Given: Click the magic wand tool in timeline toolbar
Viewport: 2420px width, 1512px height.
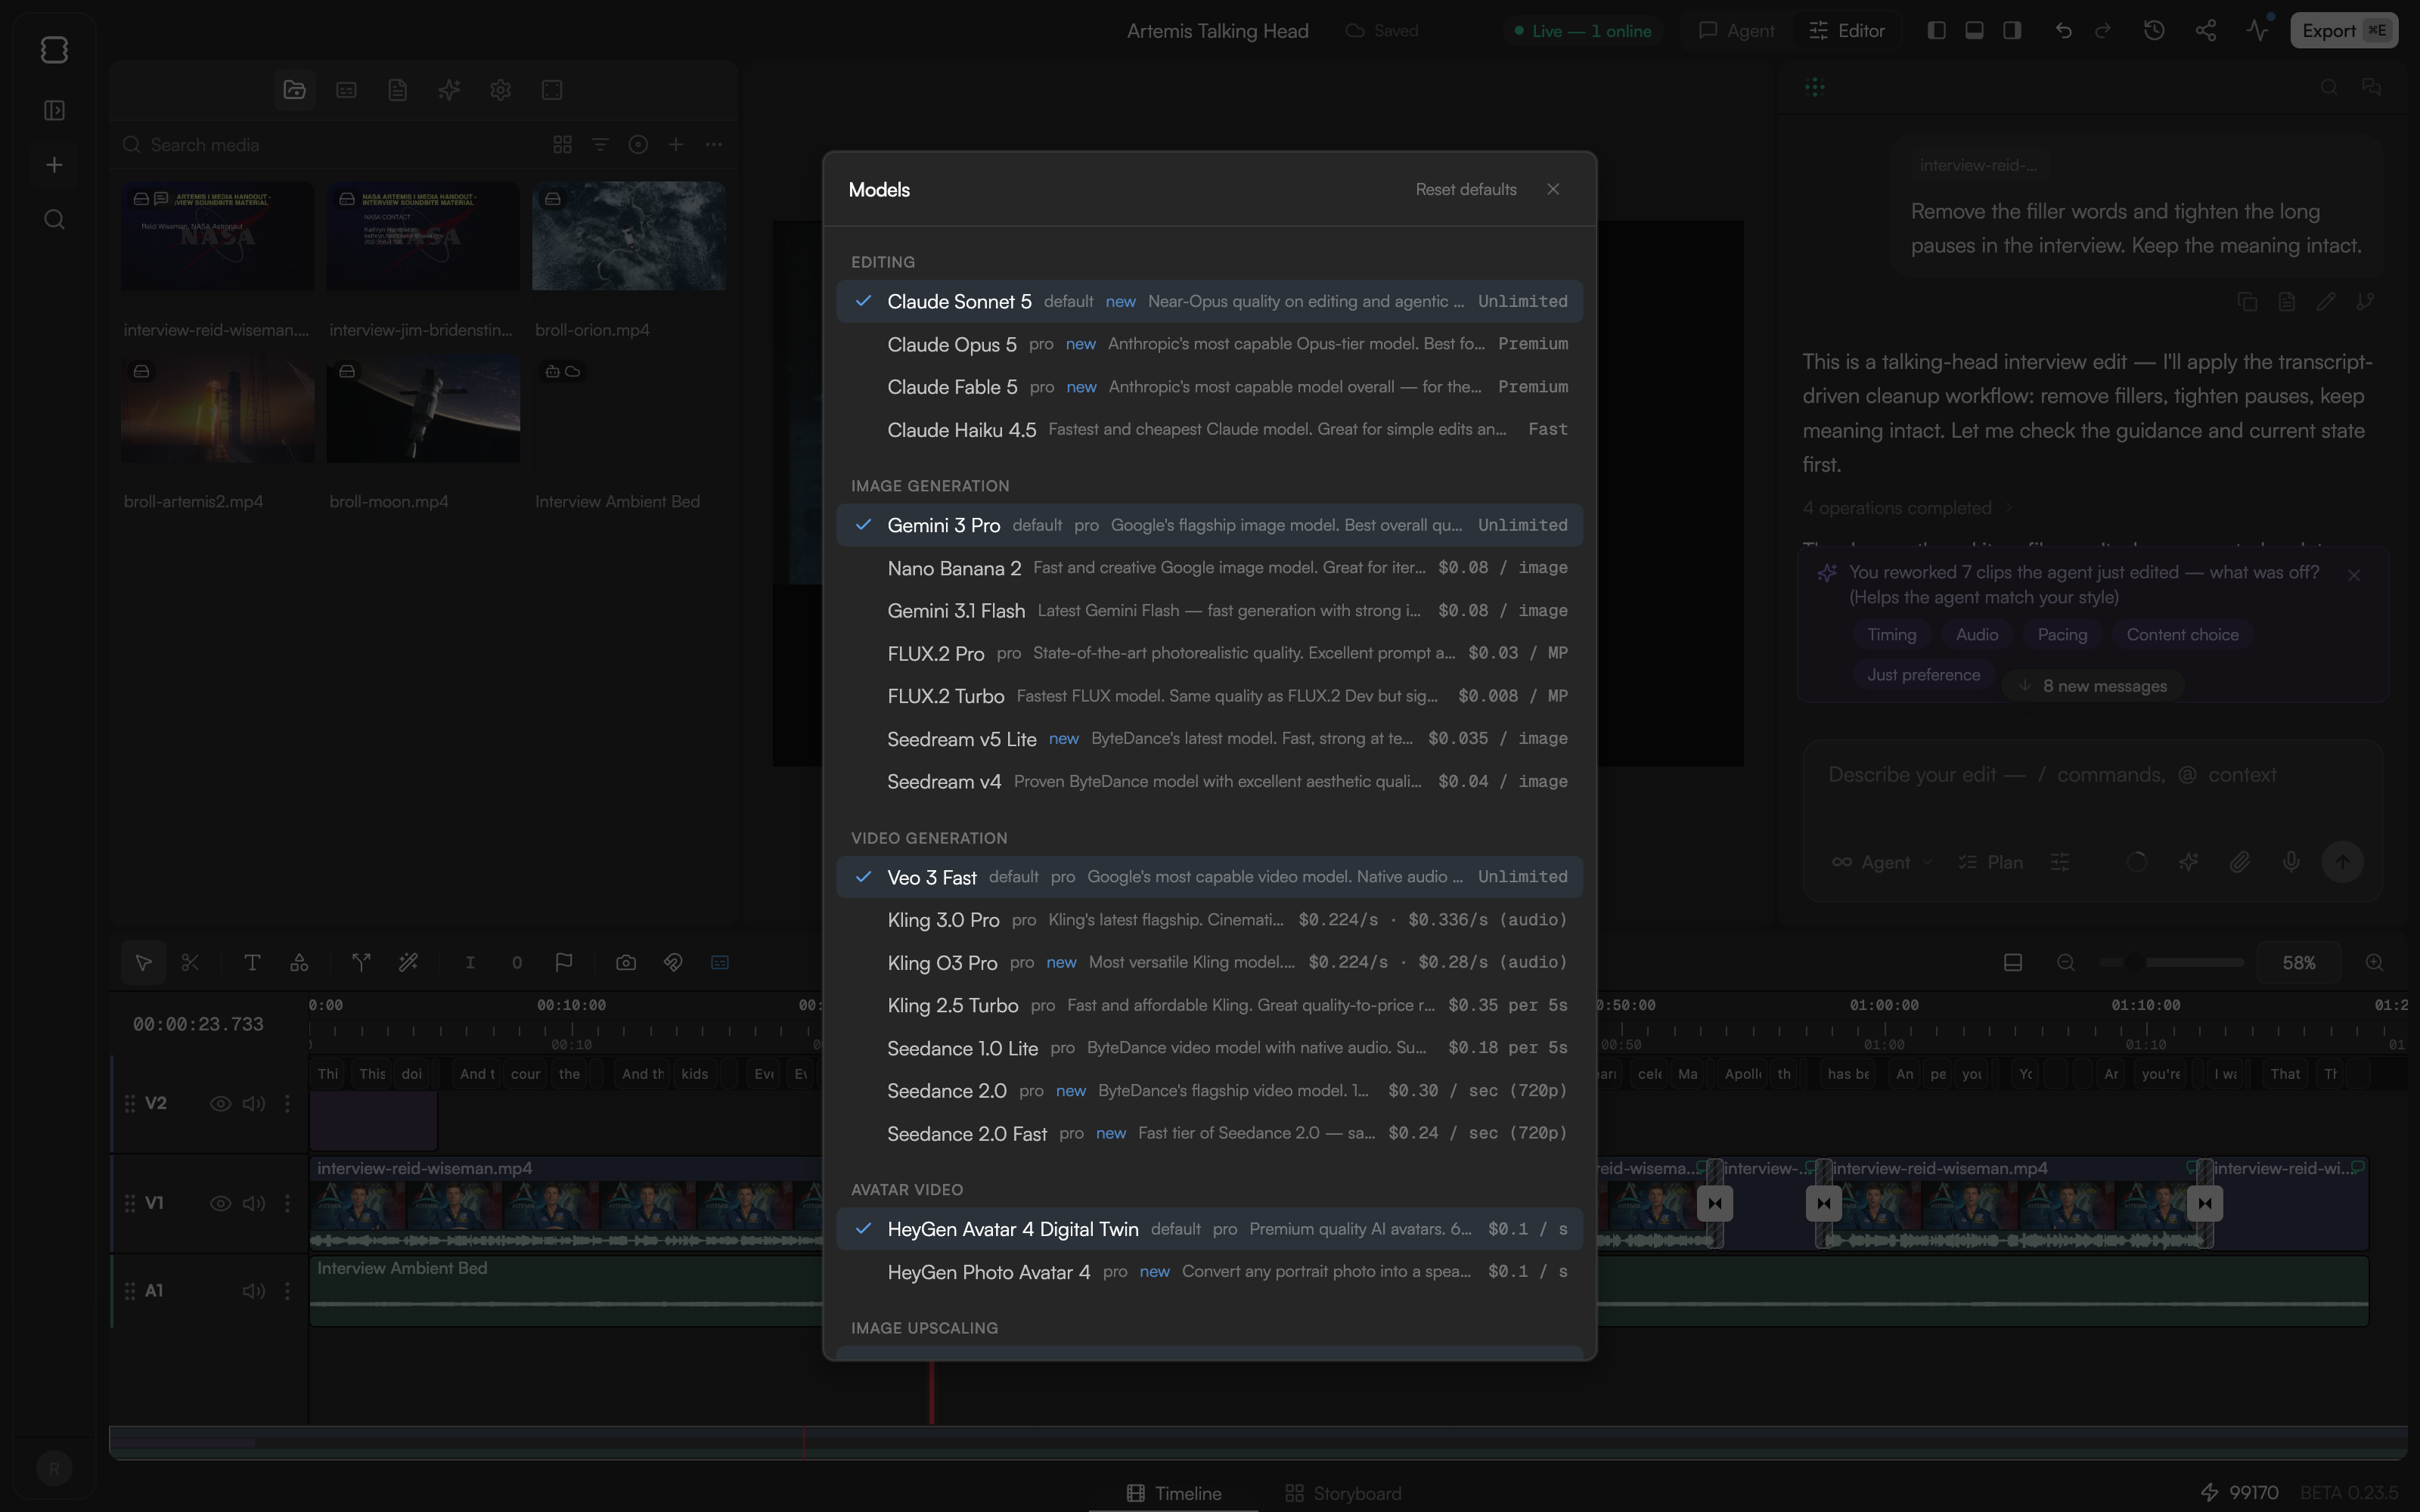Looking at the screenshot, I should (x=408, y=963).
